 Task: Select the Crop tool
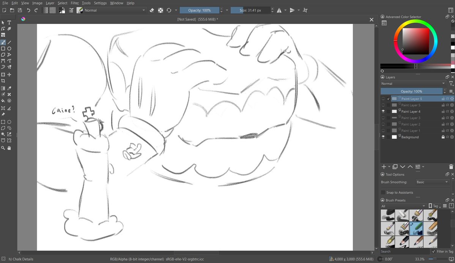3,81
